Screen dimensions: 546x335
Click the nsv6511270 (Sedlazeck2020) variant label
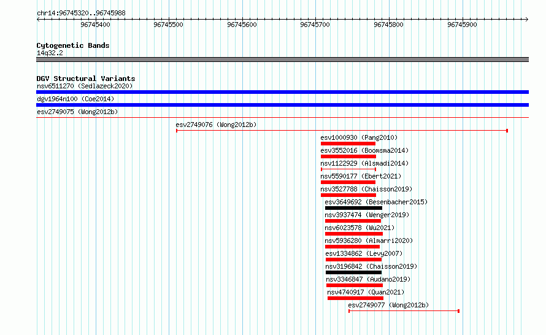[85, 86]
